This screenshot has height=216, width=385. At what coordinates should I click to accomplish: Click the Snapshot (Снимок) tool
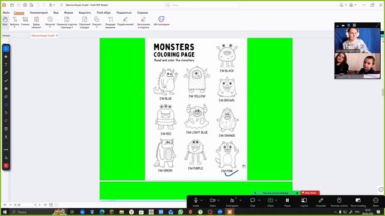coord(25,22)
